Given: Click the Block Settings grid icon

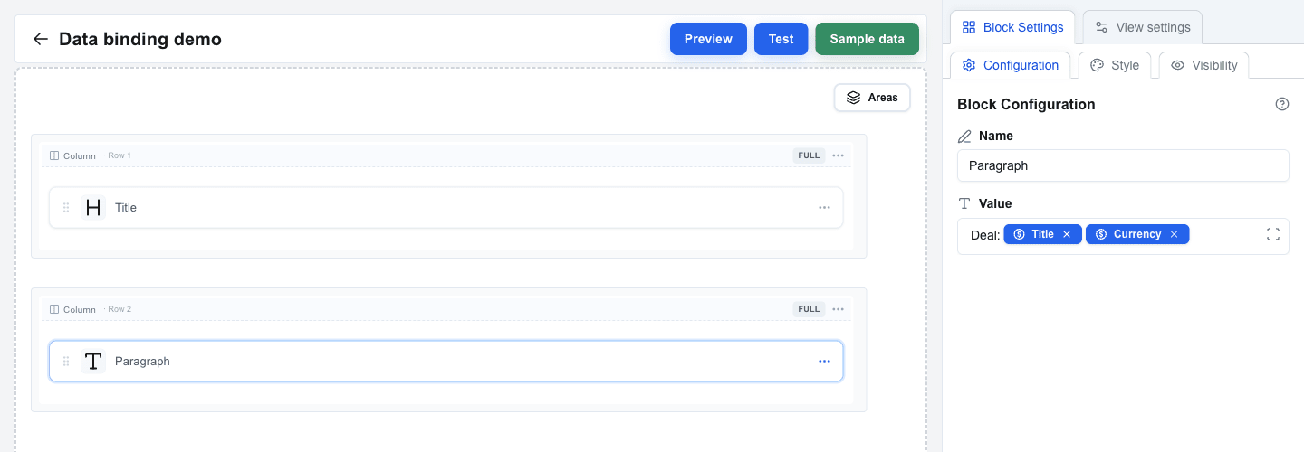Looking at the screenshot, I should click(x=969, y=27).
